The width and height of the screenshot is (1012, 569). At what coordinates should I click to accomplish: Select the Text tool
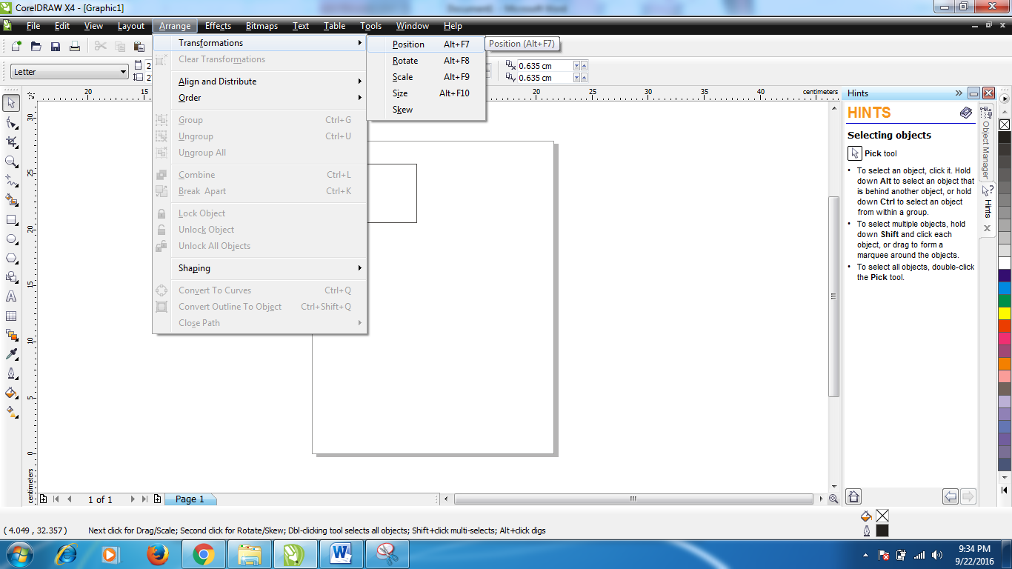point(10,298)
